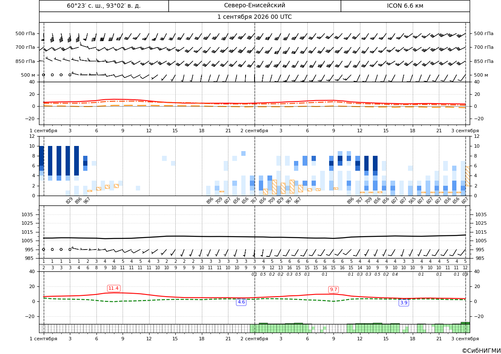Screen dimensions: 501x354
Task: Click the ©СибНИГМИ copyright text
Action: point(481,351)
